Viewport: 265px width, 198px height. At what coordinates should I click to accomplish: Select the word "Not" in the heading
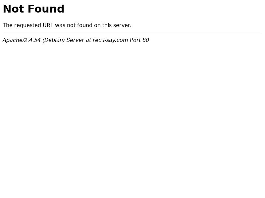[13, 9]
